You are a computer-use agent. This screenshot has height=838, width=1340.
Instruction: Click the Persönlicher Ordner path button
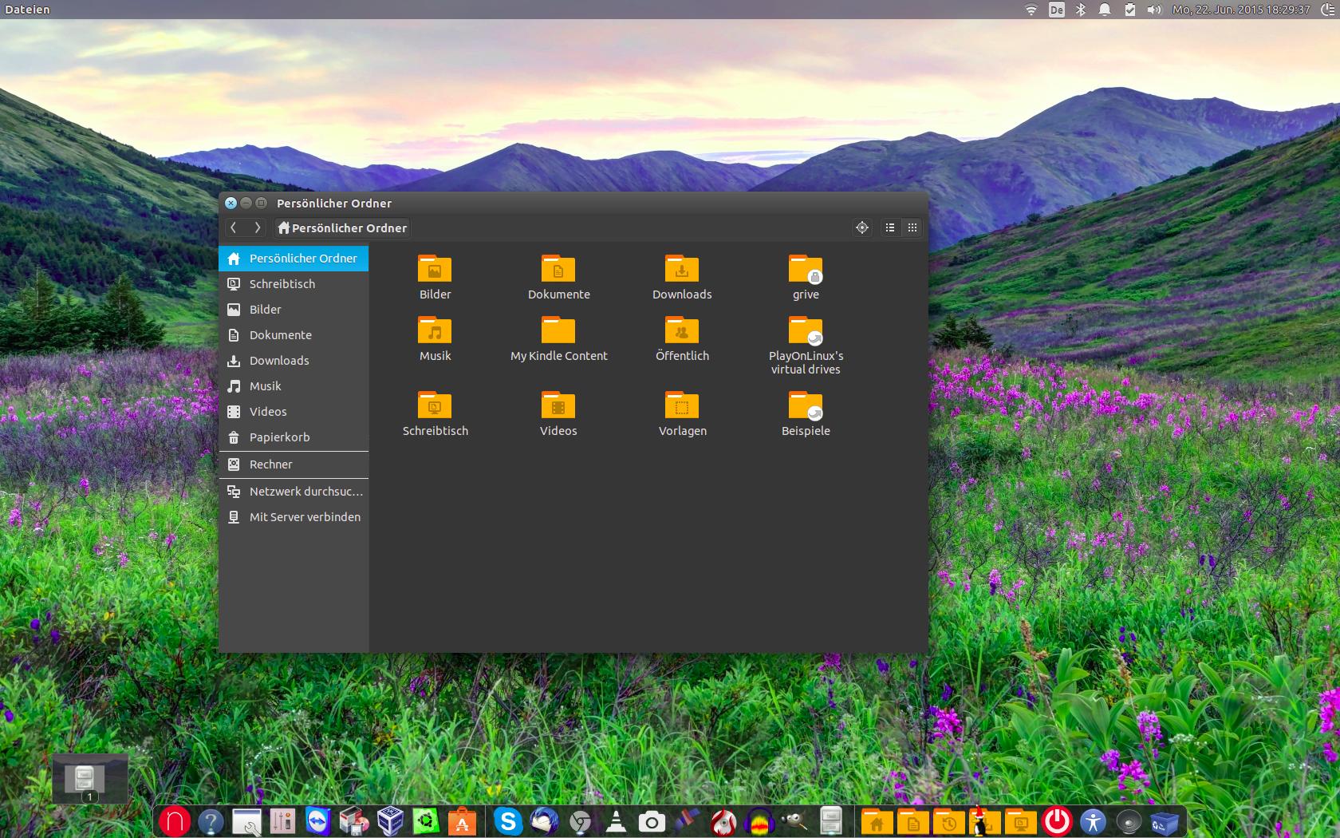coord(342,227)
